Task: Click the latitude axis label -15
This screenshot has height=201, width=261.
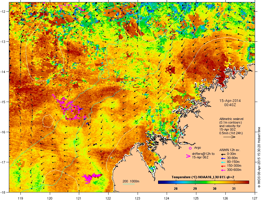Action: (3, 102)
